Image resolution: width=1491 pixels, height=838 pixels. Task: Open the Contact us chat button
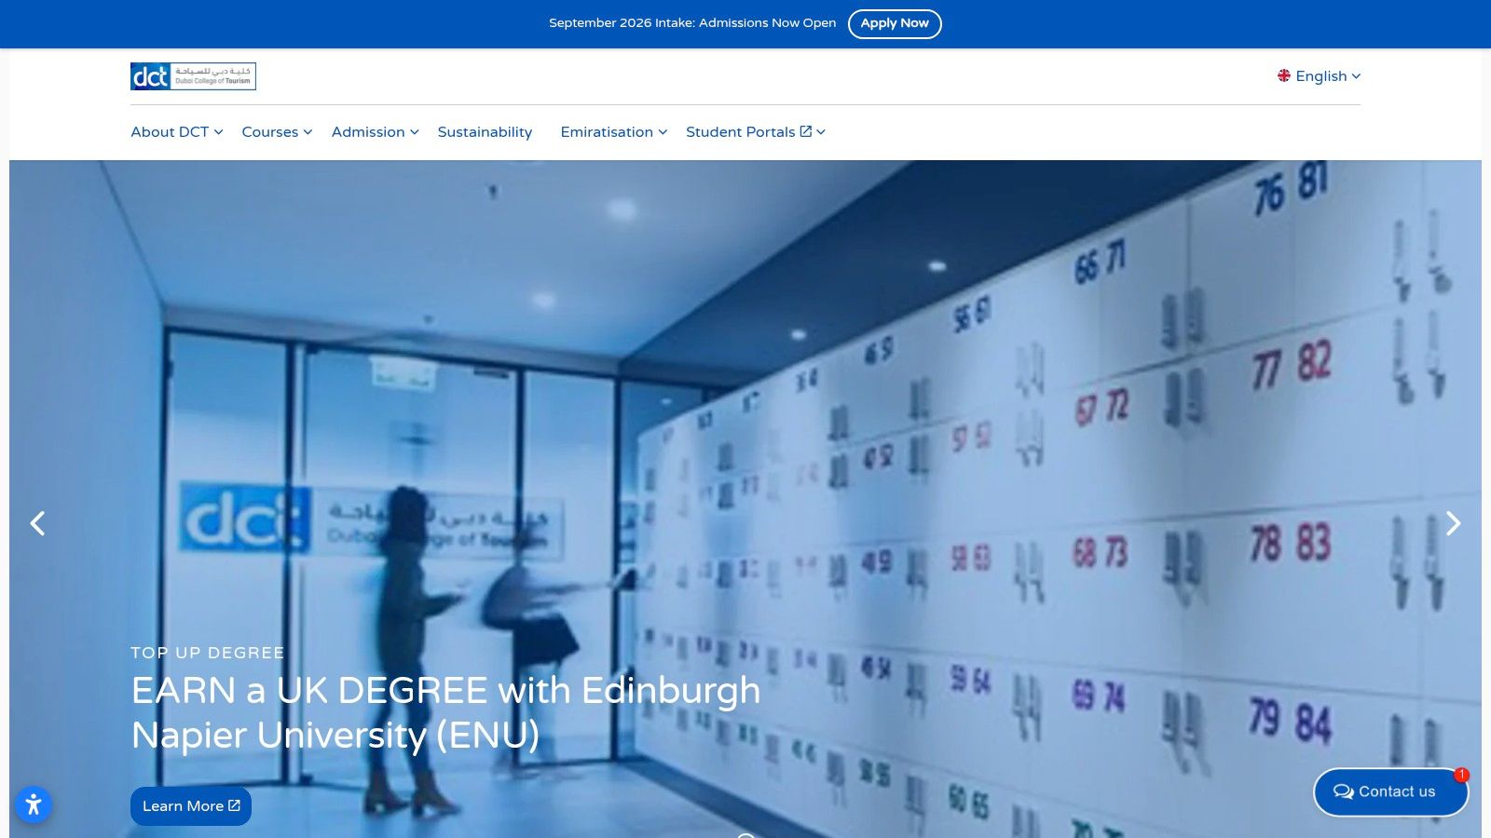coord(1390,791)
